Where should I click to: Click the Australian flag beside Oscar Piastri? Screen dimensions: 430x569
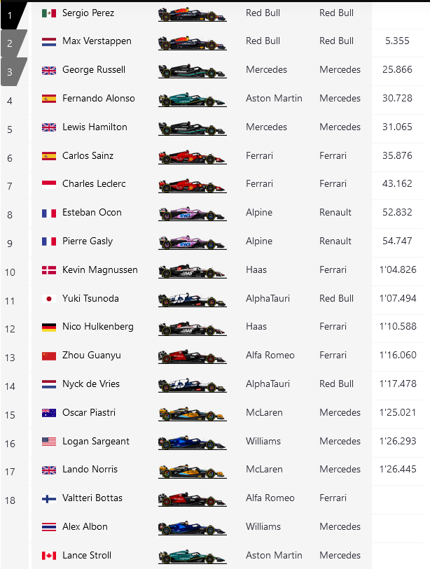pyautogui.click(x=49, y=413)
